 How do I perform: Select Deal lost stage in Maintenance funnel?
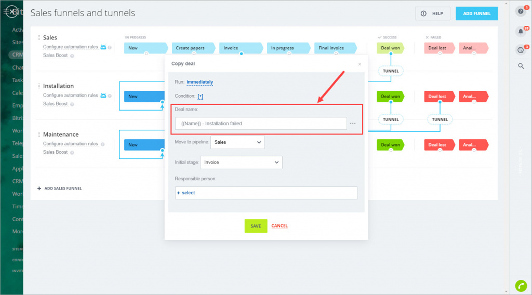pos(440,145)
